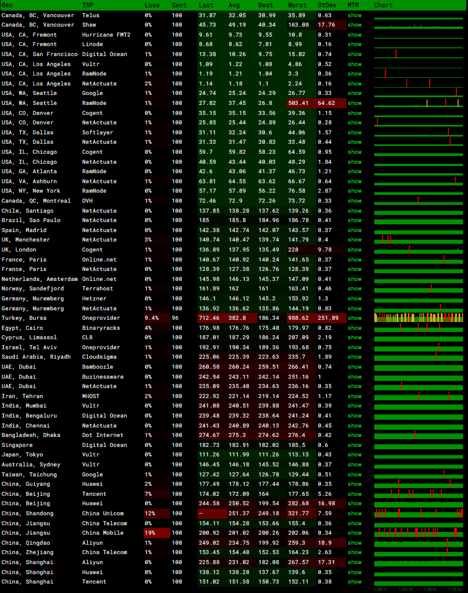Click the Avg column header
Screen dimensions: 468x593
tap(234, 5)
